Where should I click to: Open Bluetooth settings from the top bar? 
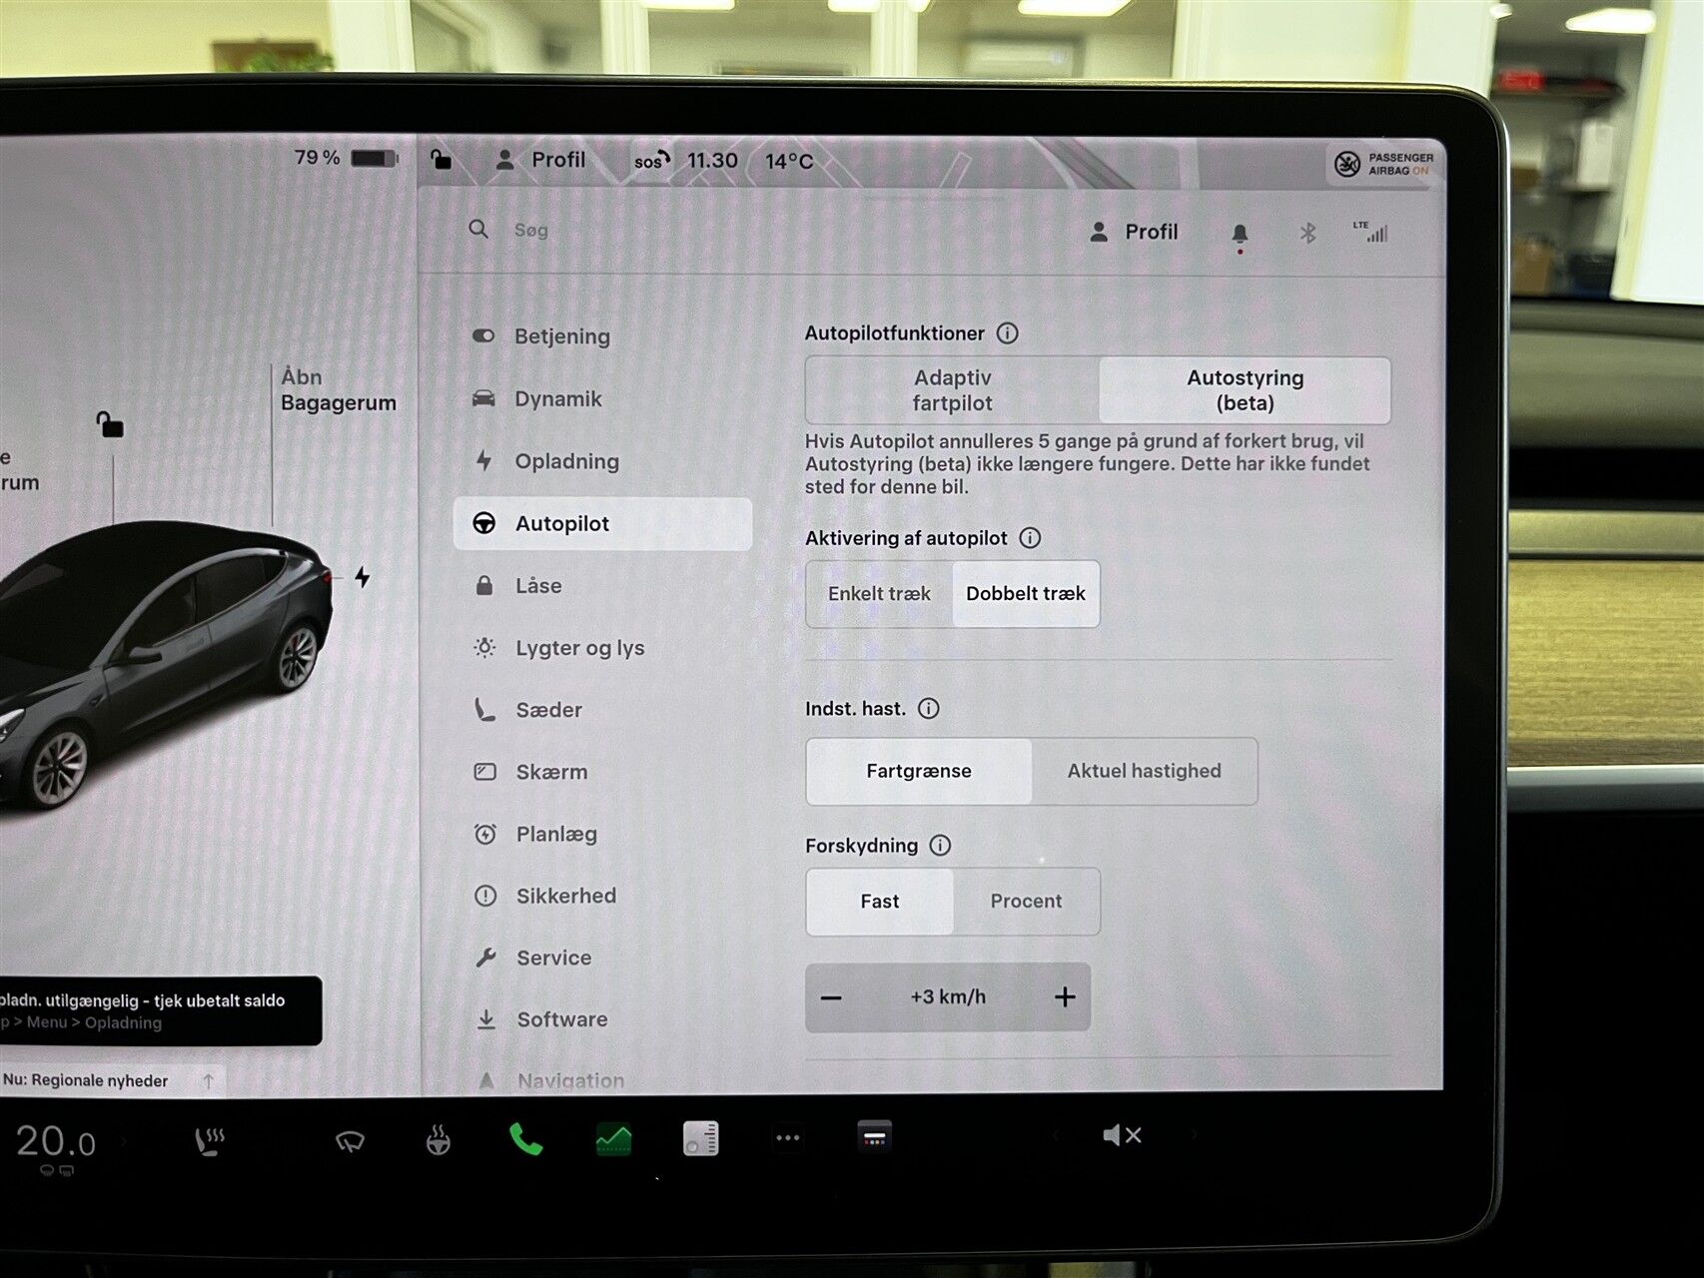[x=1308, y=232]
